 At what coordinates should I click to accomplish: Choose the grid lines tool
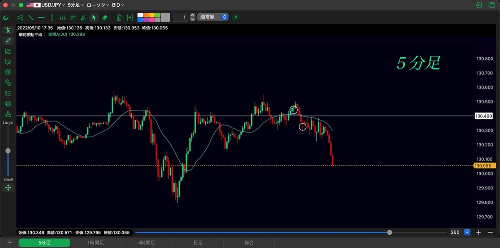click(62, 17)
